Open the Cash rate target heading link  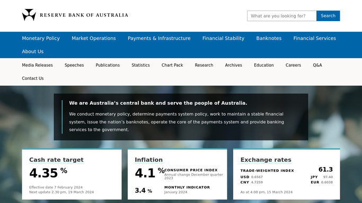[x=56, y=160]
